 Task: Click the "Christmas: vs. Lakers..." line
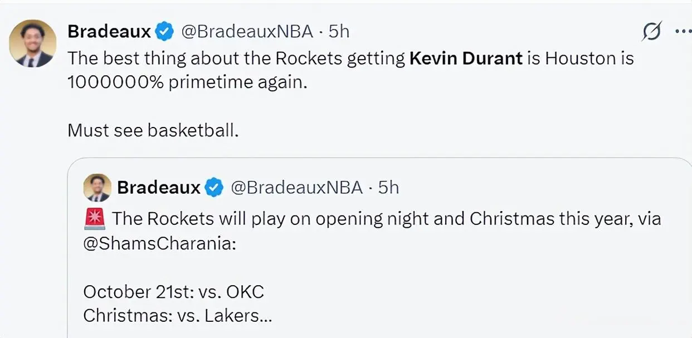click(178, 316)
